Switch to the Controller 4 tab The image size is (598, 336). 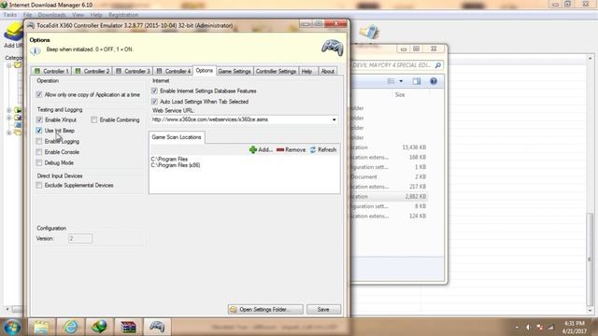coord(174,71)
